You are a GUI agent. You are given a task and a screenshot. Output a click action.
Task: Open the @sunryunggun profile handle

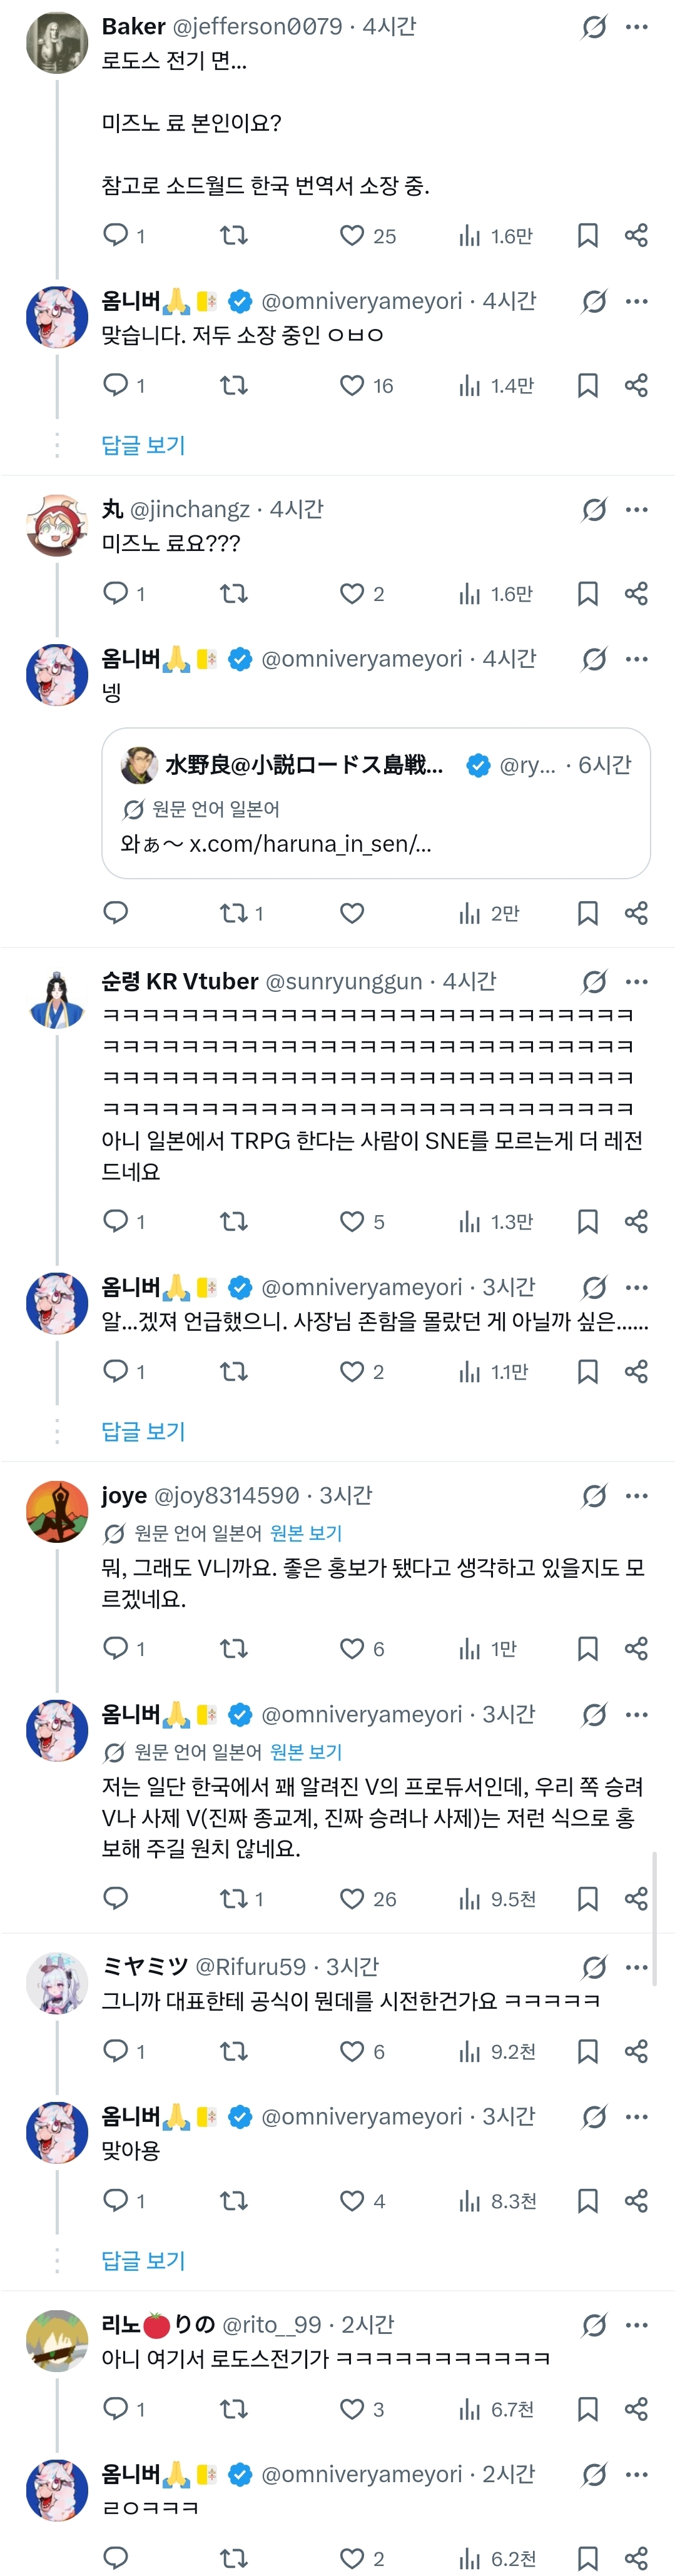(x=343, y=982)
